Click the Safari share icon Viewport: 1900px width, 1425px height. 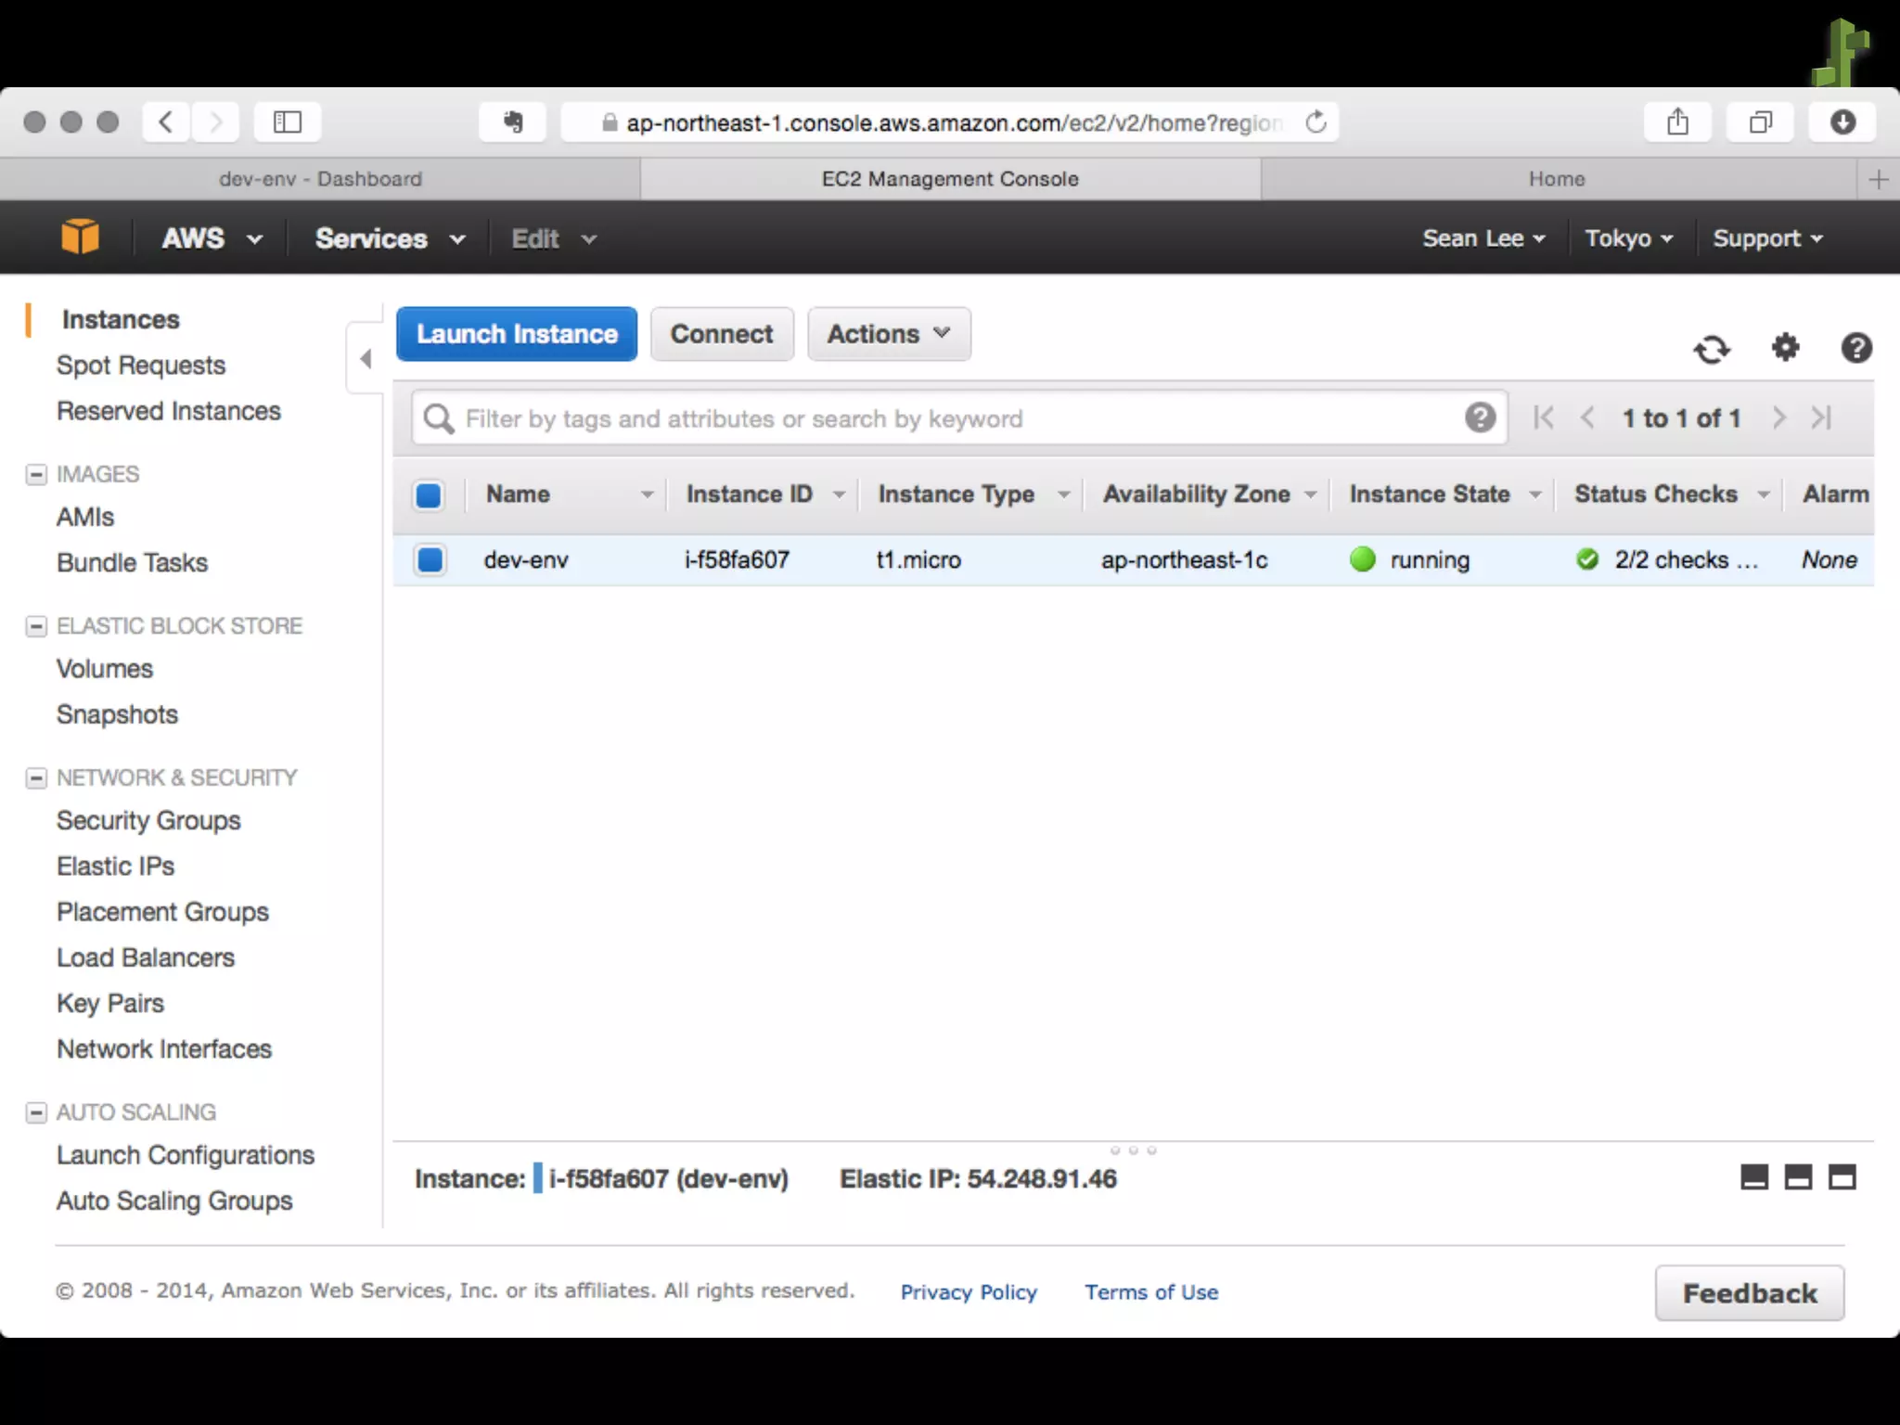[x=1677, y=122]
